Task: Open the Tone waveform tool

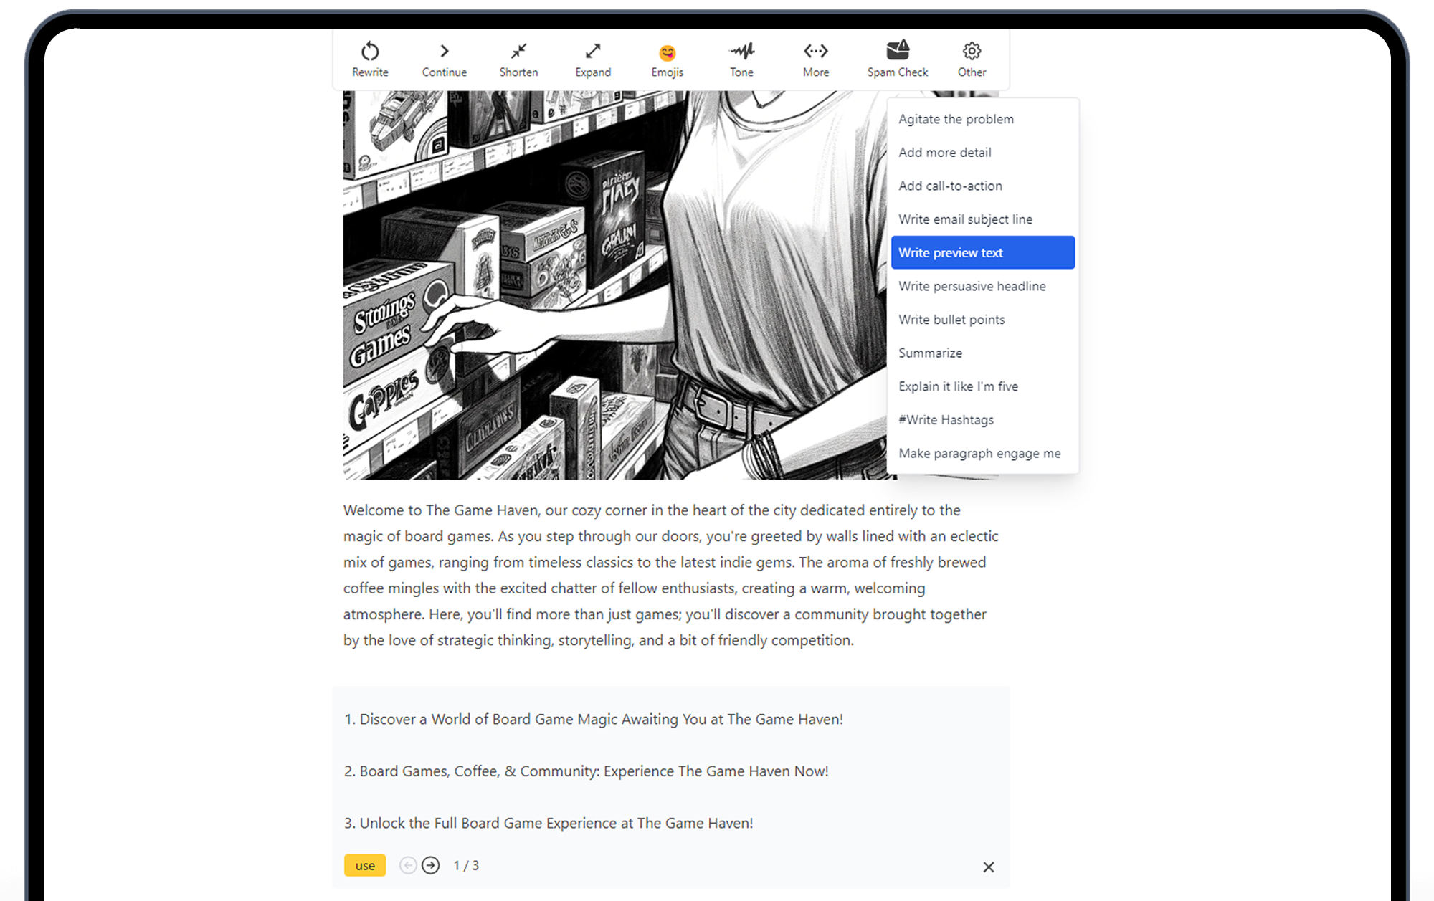Action: click(x=741, y=52)
